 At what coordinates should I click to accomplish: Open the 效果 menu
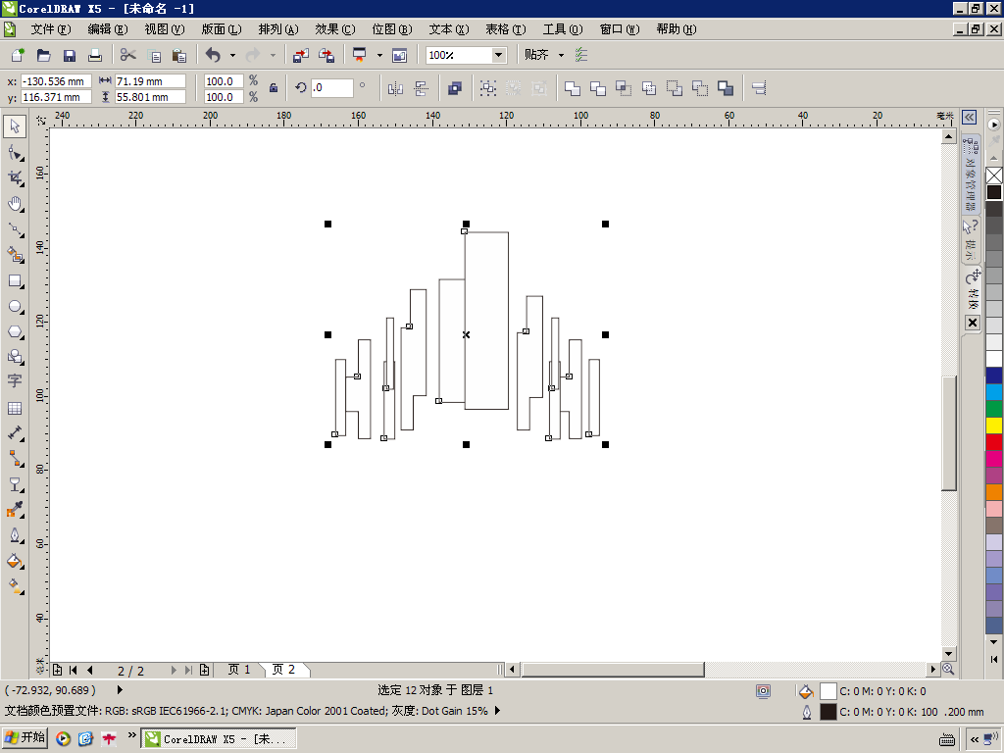tap(335, 29)
